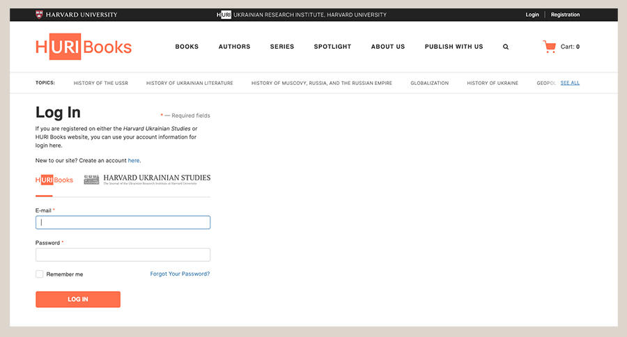
Task: Select History of Muscovy, Russia topic
Action: pos(321,83)
